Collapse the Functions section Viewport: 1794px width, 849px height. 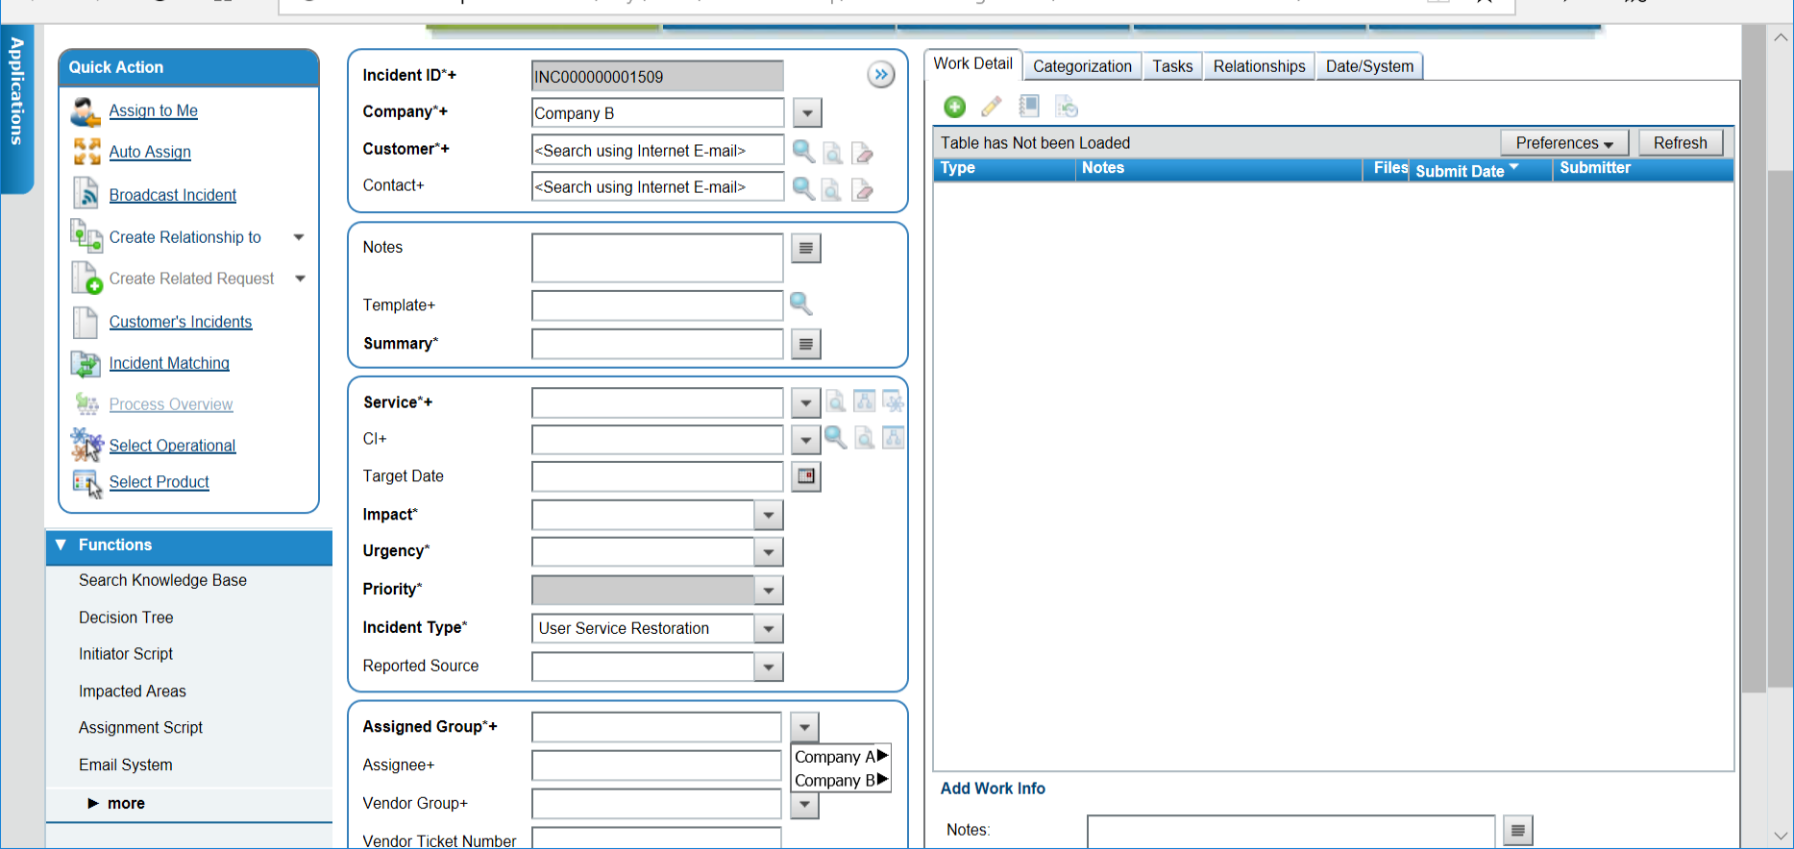coord(61,545)
